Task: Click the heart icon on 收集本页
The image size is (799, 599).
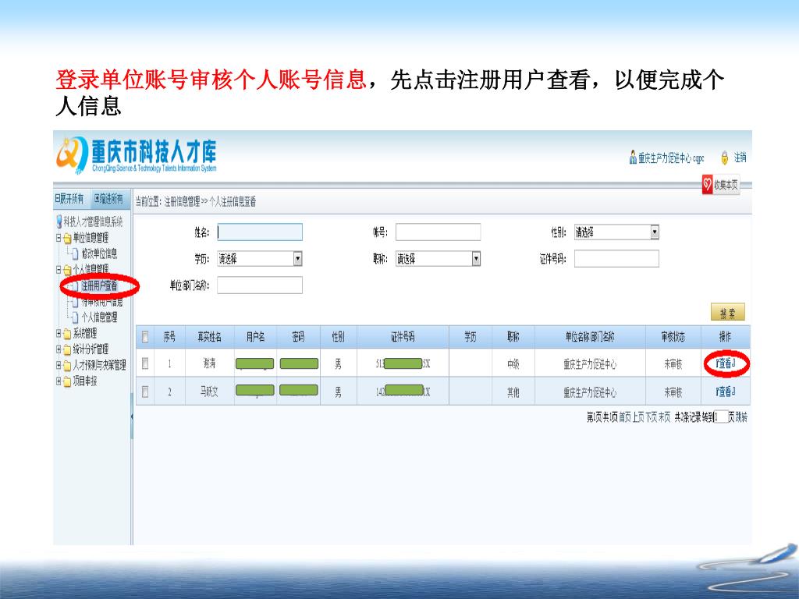Action: point(707,184)
